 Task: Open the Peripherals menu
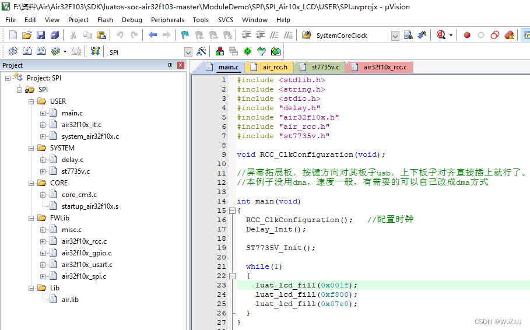pos(167,20)
